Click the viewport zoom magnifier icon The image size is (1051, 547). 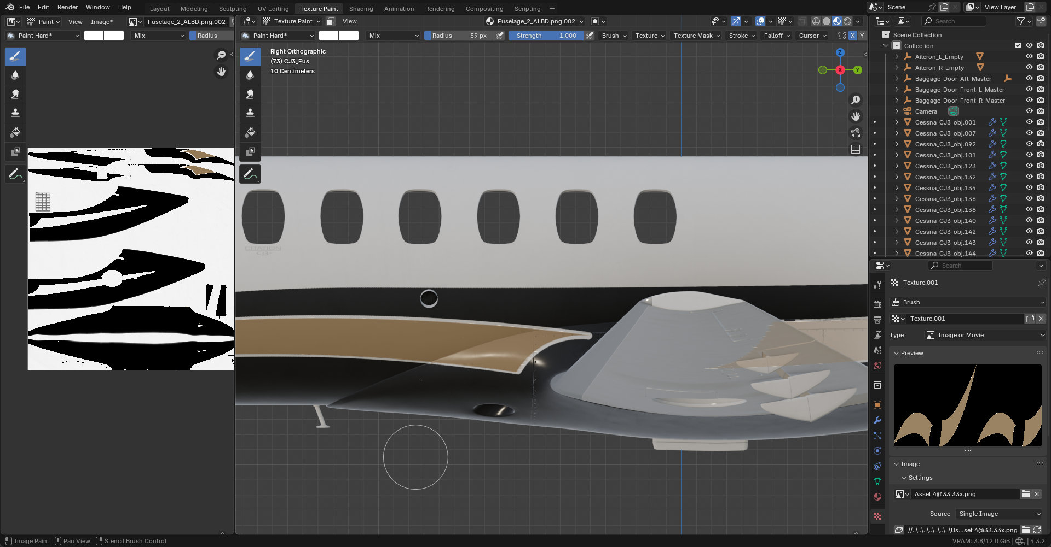(x=856, y=100)
